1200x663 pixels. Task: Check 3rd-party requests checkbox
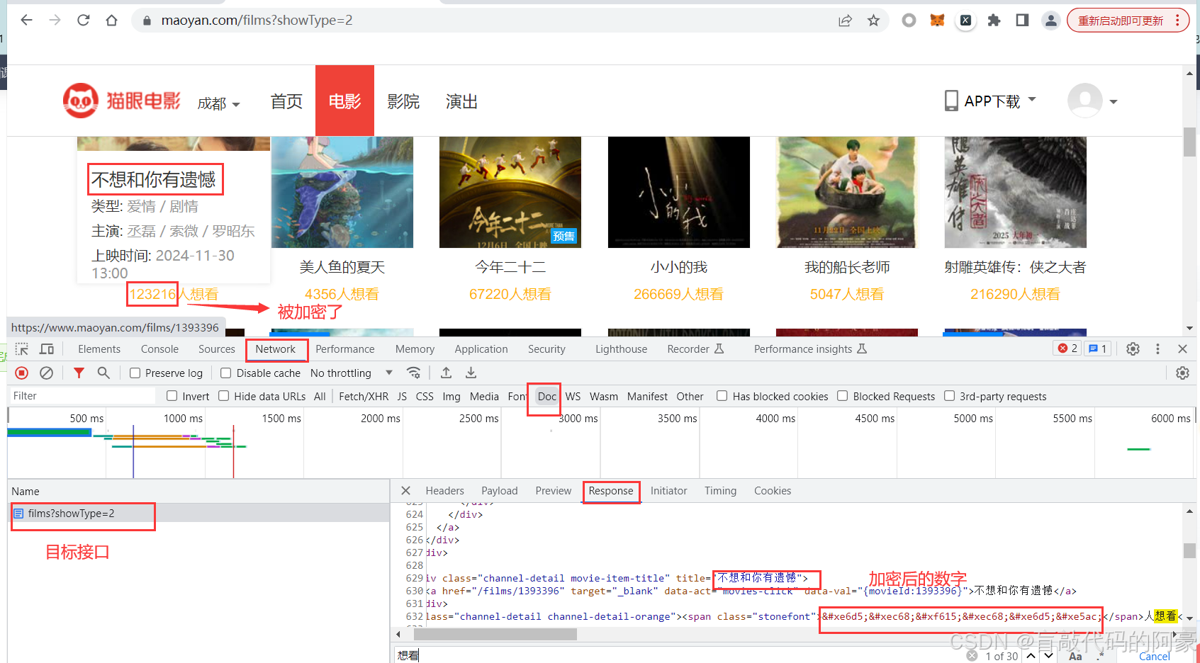[x=949, y=396]
